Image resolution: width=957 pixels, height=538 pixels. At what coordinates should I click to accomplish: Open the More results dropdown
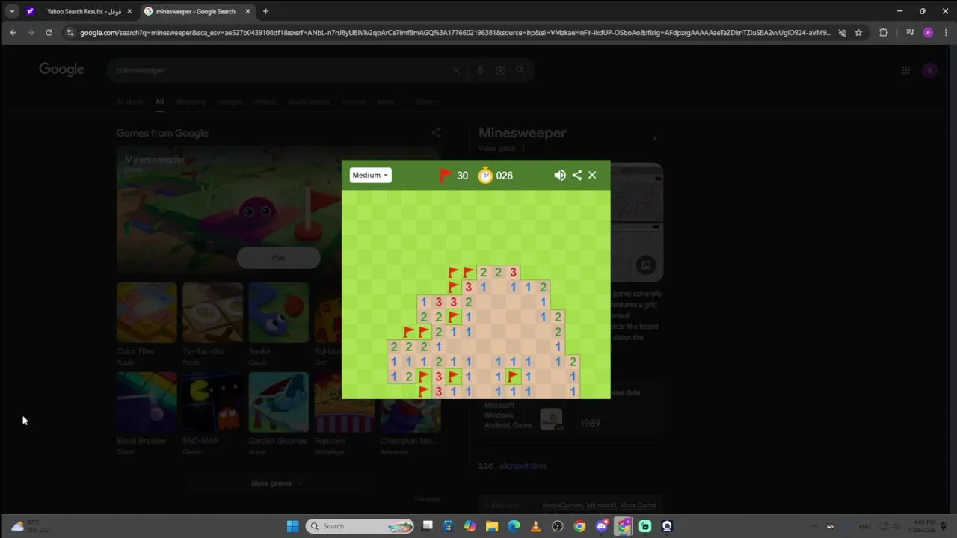click(x=389, y=102)
